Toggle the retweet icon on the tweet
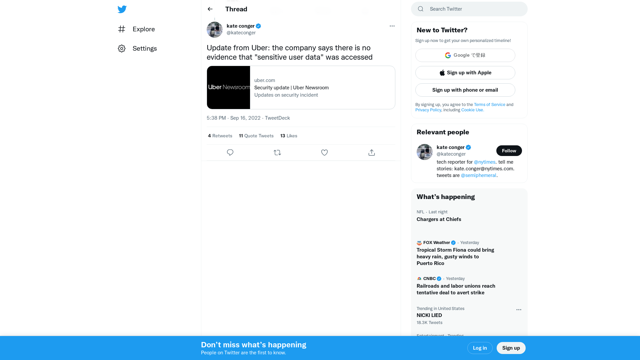This screenshot has width=640, height=360. [277, 152]
